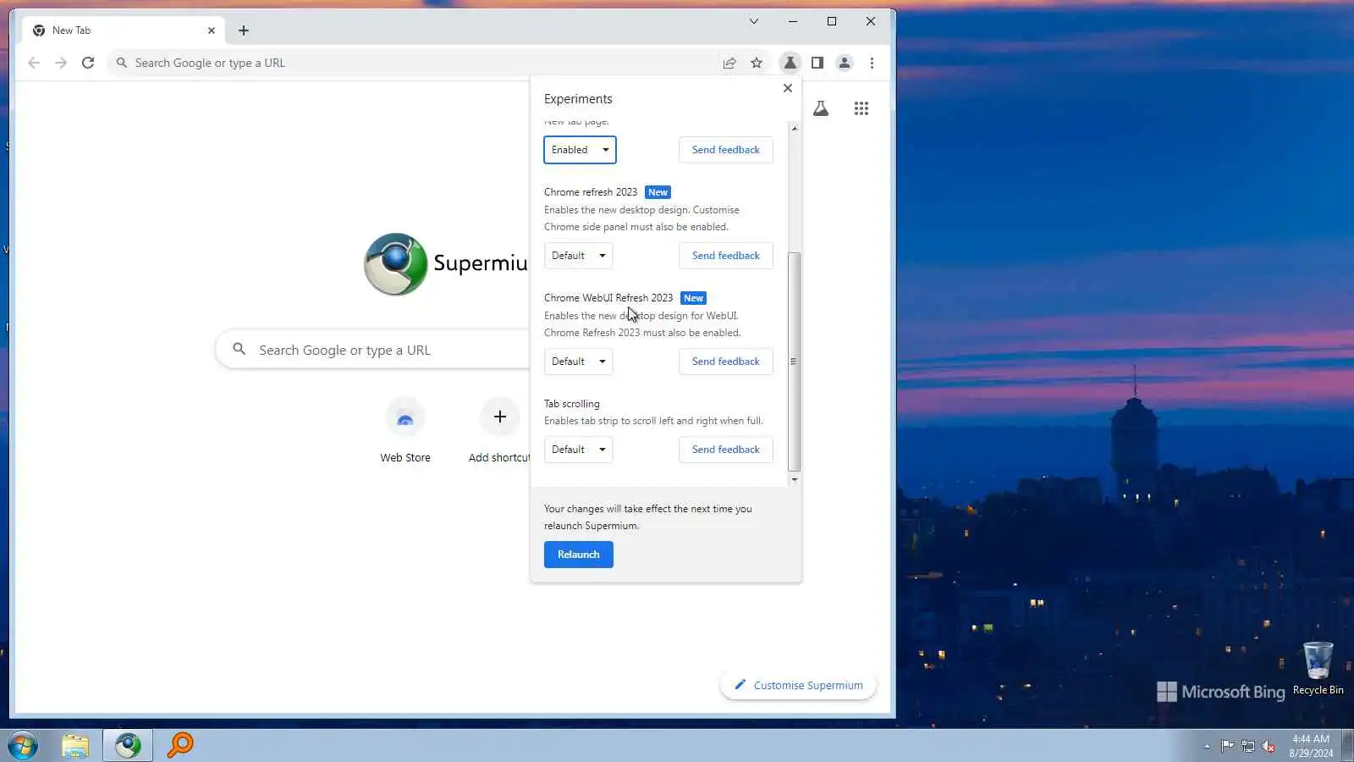This screenshot has width=1354, height=762.
Task: Maximize the Supermium window
Action: (x=832, y=21)
